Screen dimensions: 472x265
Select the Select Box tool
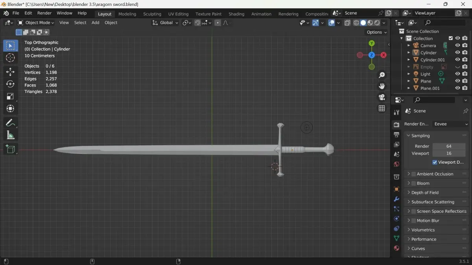coord(11,46)
